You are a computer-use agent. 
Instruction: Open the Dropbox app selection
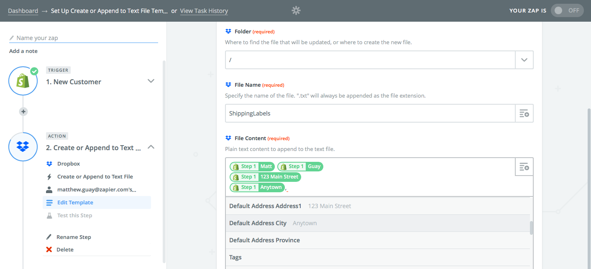click(69, 164)
